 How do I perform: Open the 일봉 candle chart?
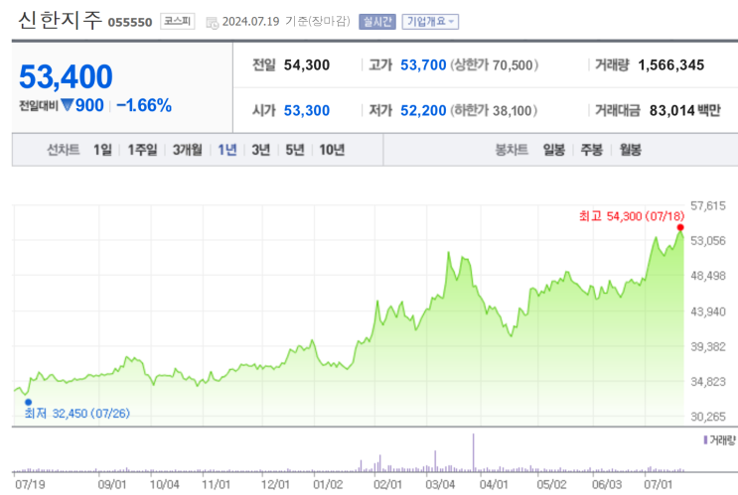[554, 150]
